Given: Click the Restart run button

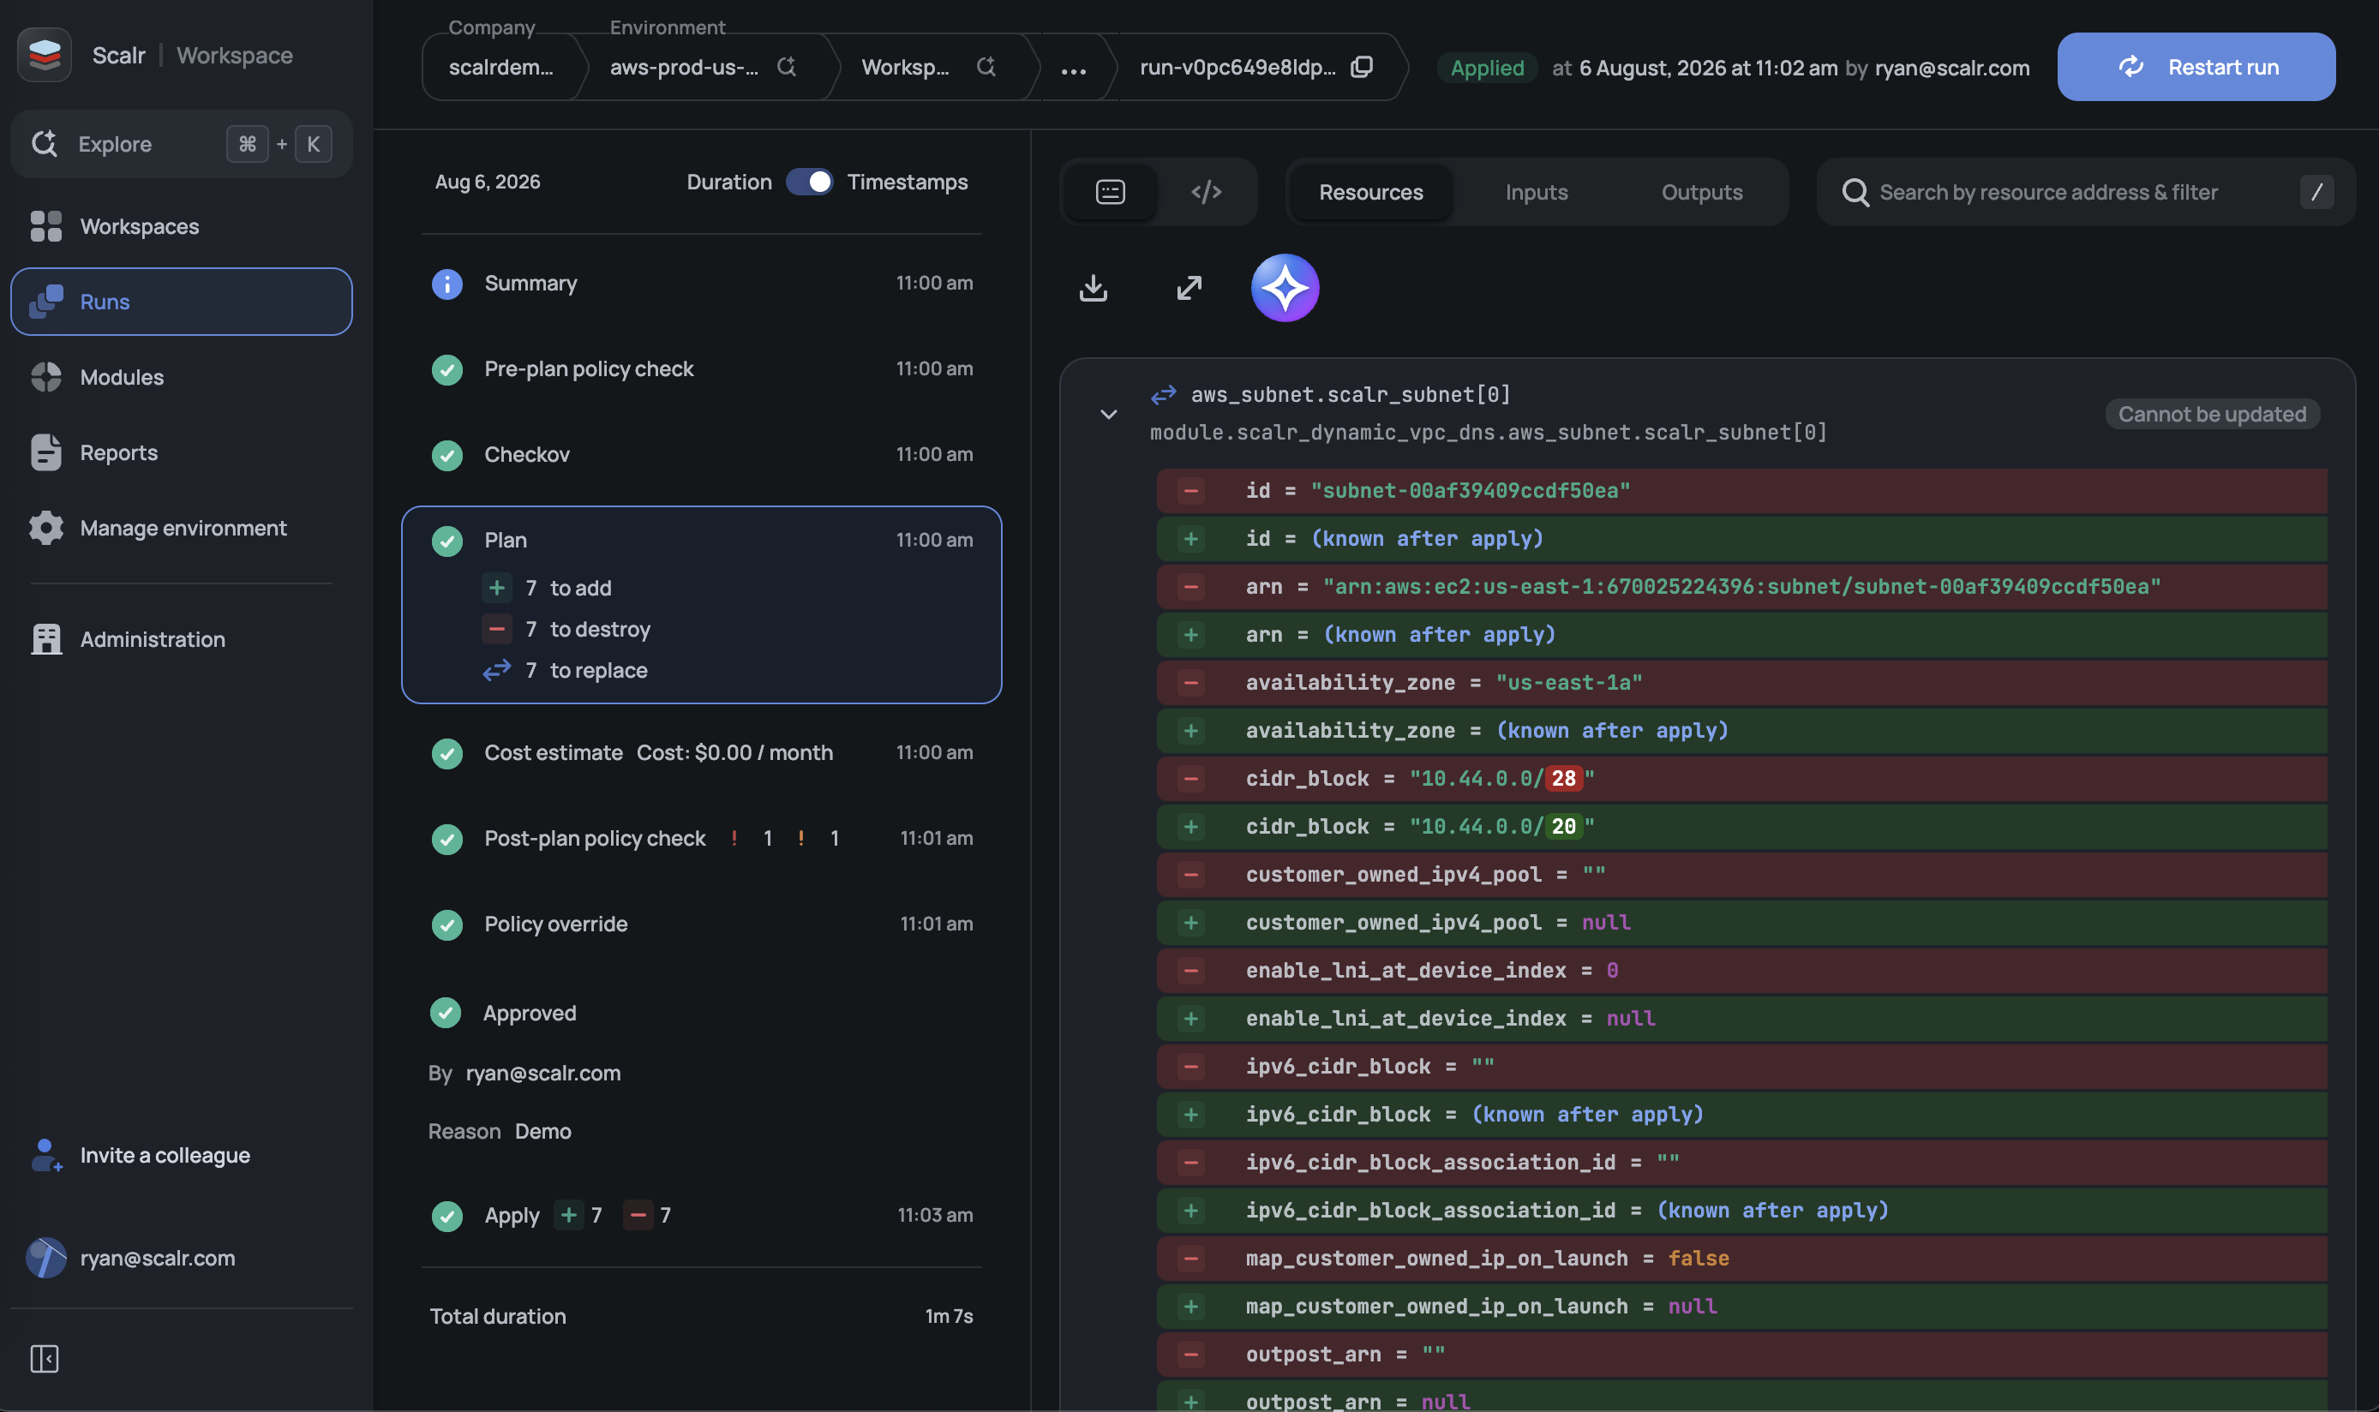Looking at the screenshot, I should pos(2196,67).
